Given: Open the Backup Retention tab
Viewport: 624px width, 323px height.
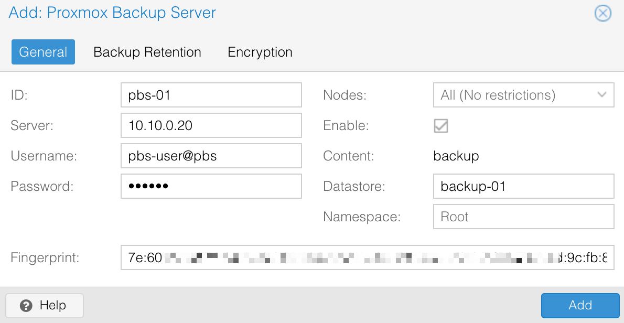Looking at the screenshot, I should tap(147, 52).
